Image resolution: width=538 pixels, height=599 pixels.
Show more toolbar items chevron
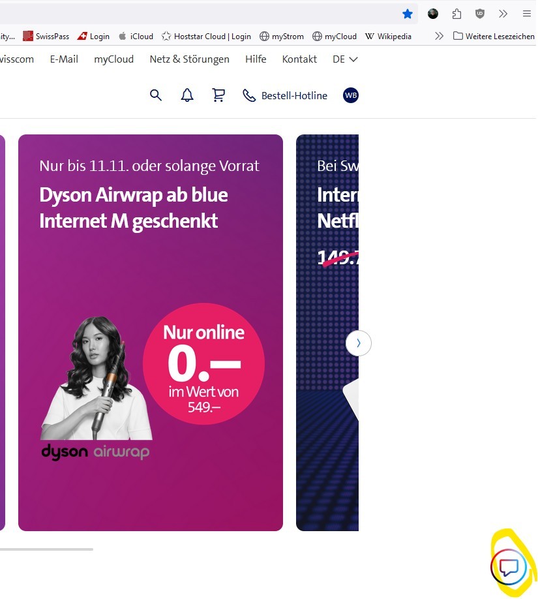point(503,14)
